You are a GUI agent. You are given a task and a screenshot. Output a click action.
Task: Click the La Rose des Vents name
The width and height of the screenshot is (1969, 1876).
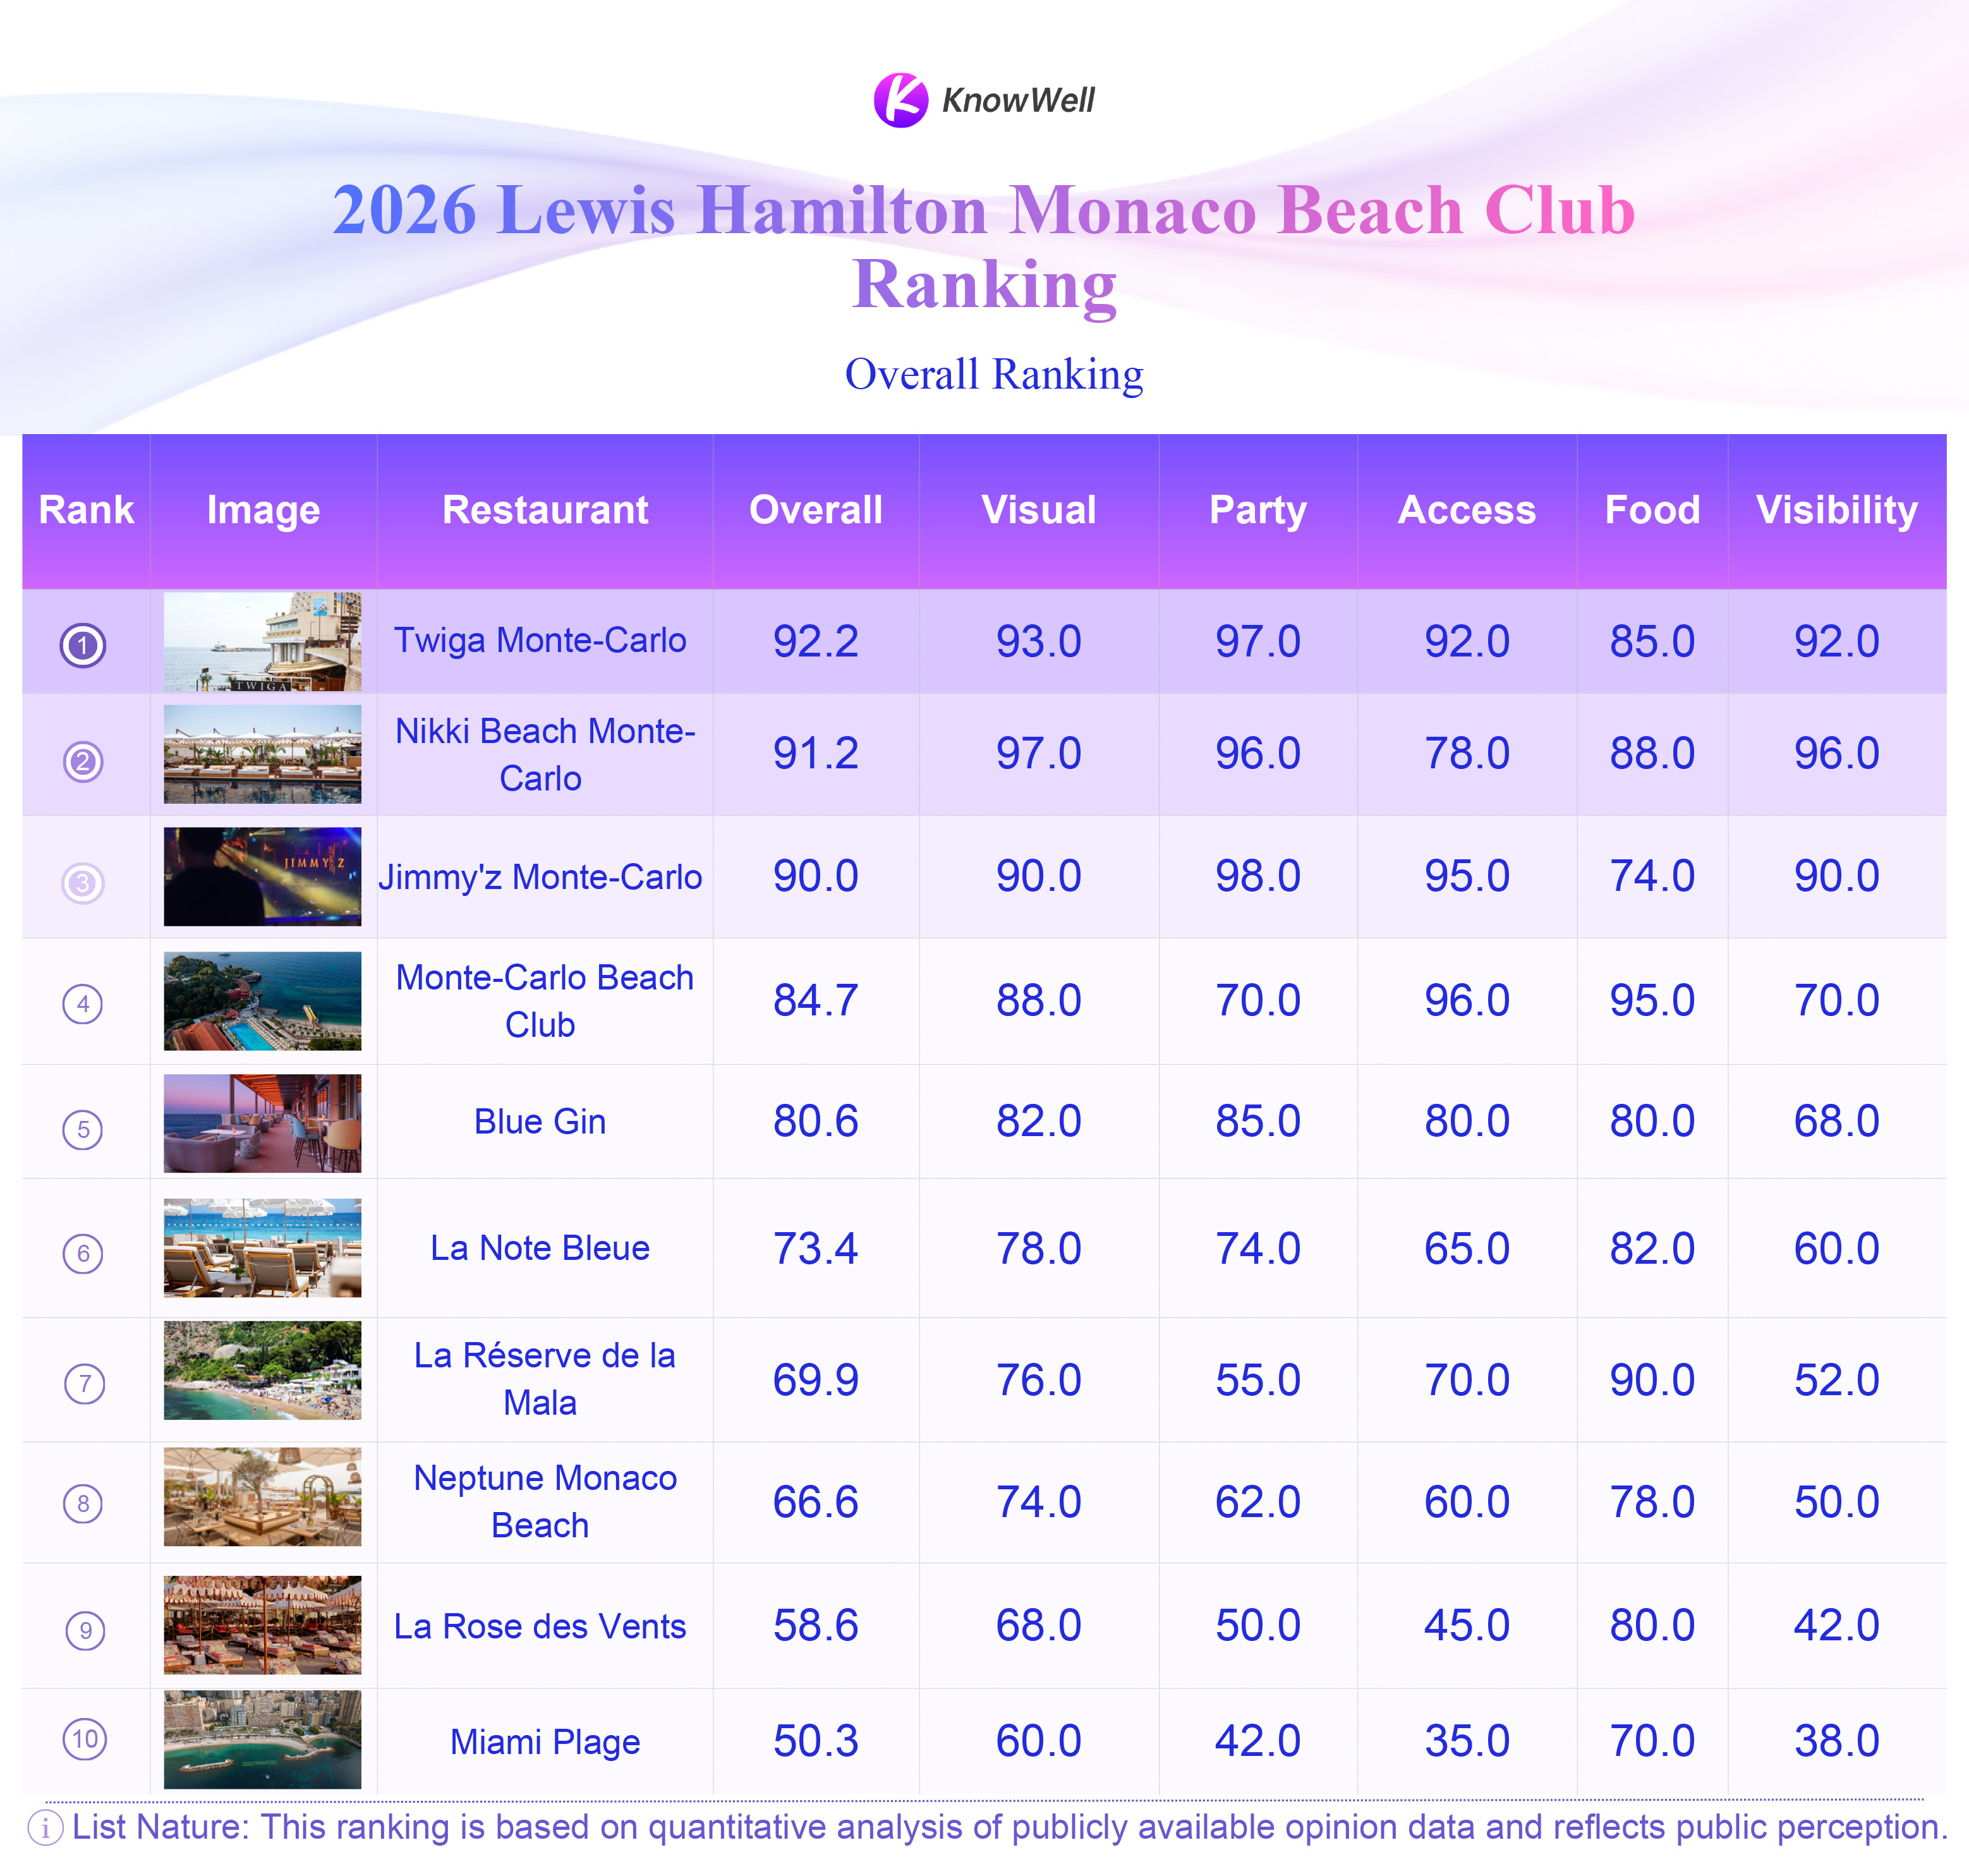[x=540, y=1626]
